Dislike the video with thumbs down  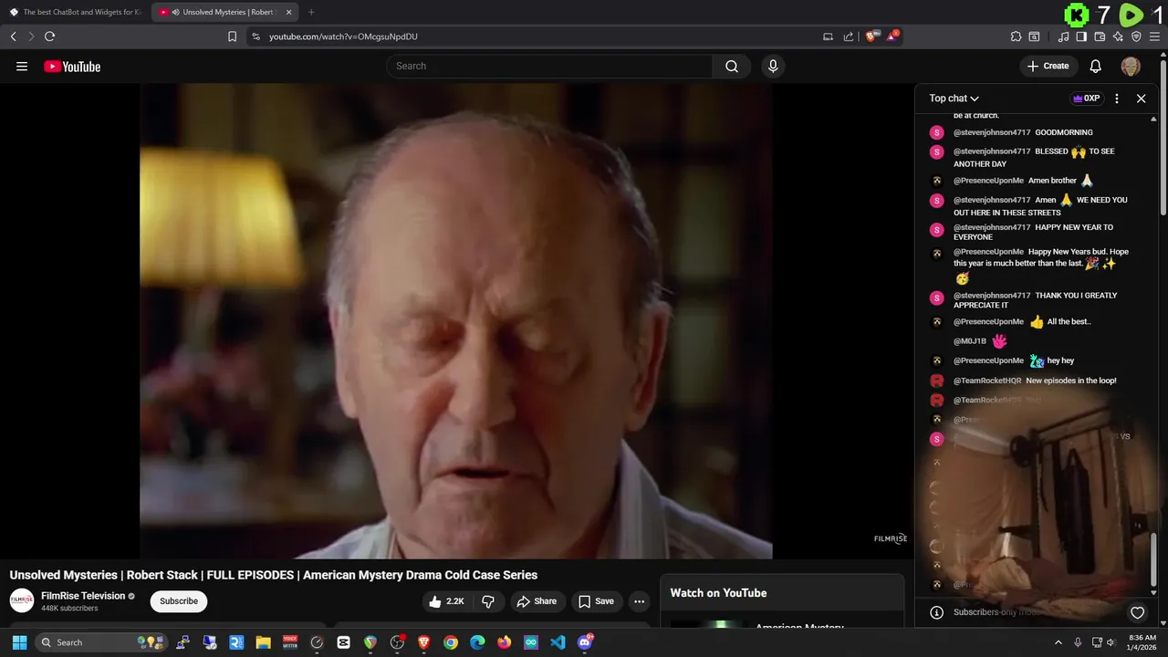pyautogui.click(x=488, y=601)
